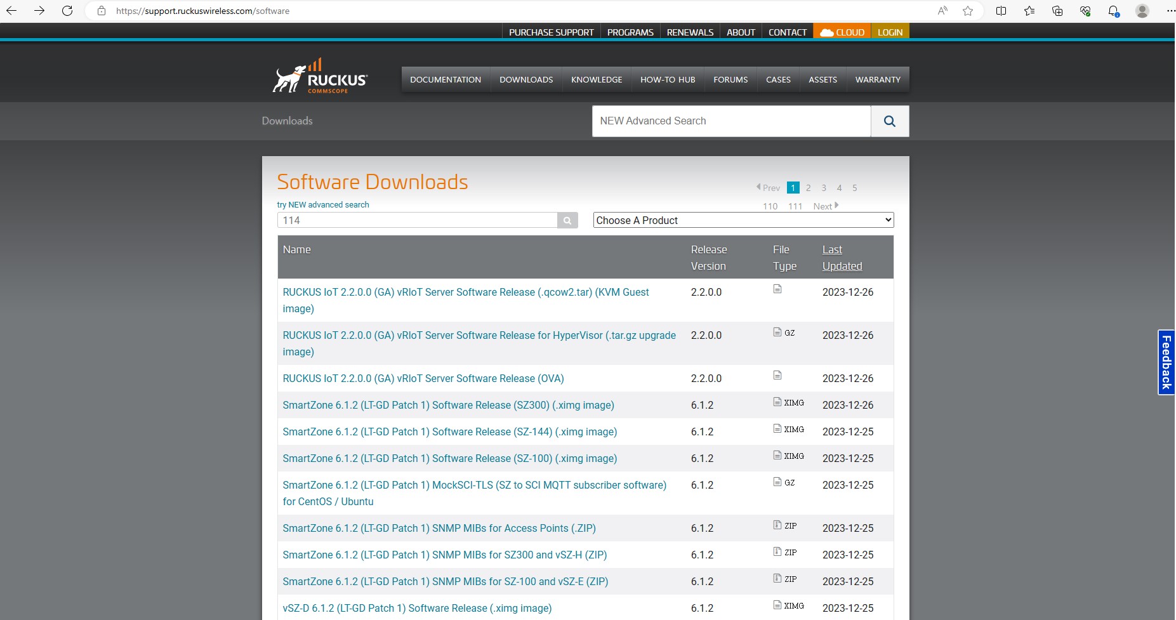Reload the page with the refresh icon
This screenshot has width=1176, height=620.
67,11
